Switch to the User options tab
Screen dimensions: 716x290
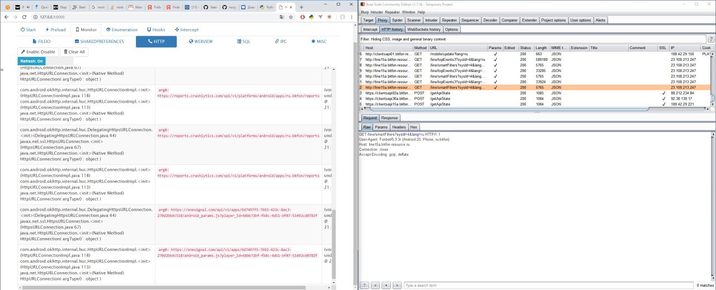click(x=581, y=20)
